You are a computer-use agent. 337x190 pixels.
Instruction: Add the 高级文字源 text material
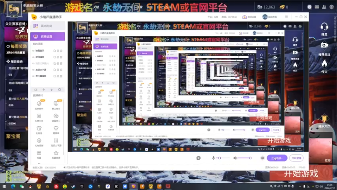coord(56,142)
